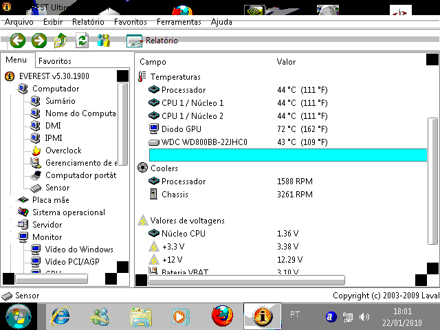Click the PT language indicator

tap(295, 315)
